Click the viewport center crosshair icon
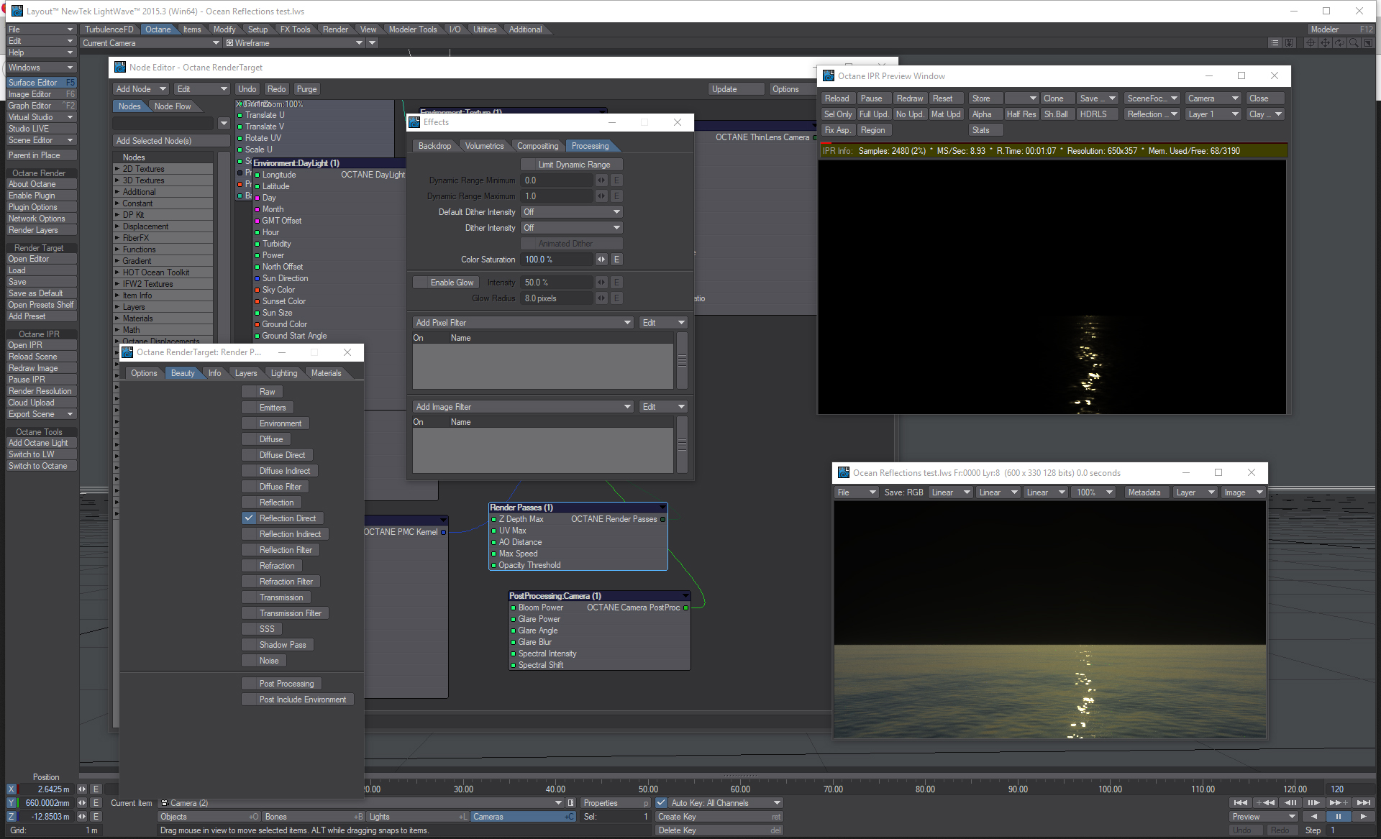This screenshot has height=839, width=1381. point(1311,43)
